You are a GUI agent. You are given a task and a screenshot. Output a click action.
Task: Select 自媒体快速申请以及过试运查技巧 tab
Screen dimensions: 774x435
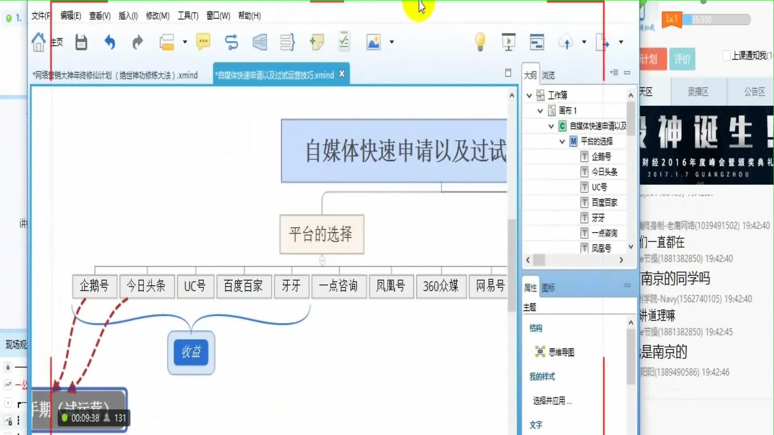click(x=275, y=75)
